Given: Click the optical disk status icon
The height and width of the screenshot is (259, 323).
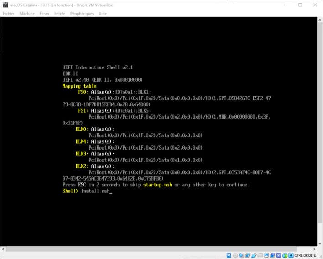Looking at the screenshot, I should [235, 255].
